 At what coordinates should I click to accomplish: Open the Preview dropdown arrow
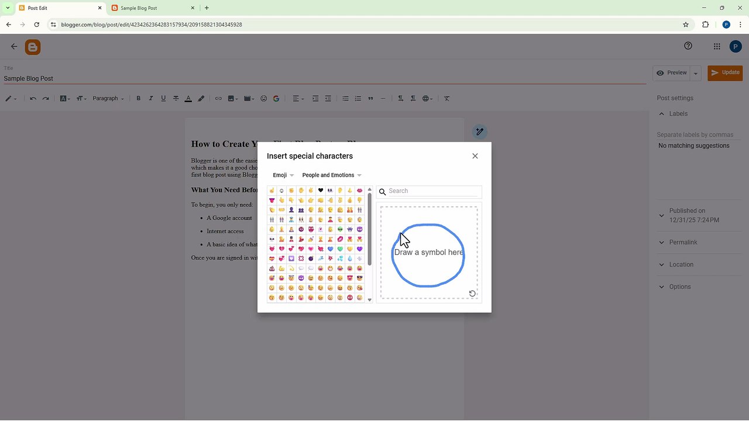point(696,73)
